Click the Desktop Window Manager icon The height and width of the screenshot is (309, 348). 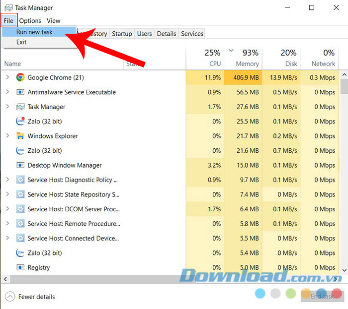point(20,165)
